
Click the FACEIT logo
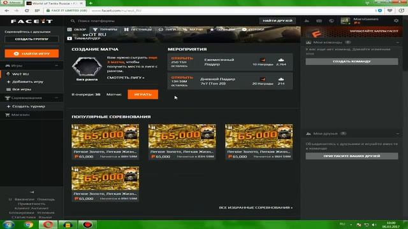(x=32, y=21)
